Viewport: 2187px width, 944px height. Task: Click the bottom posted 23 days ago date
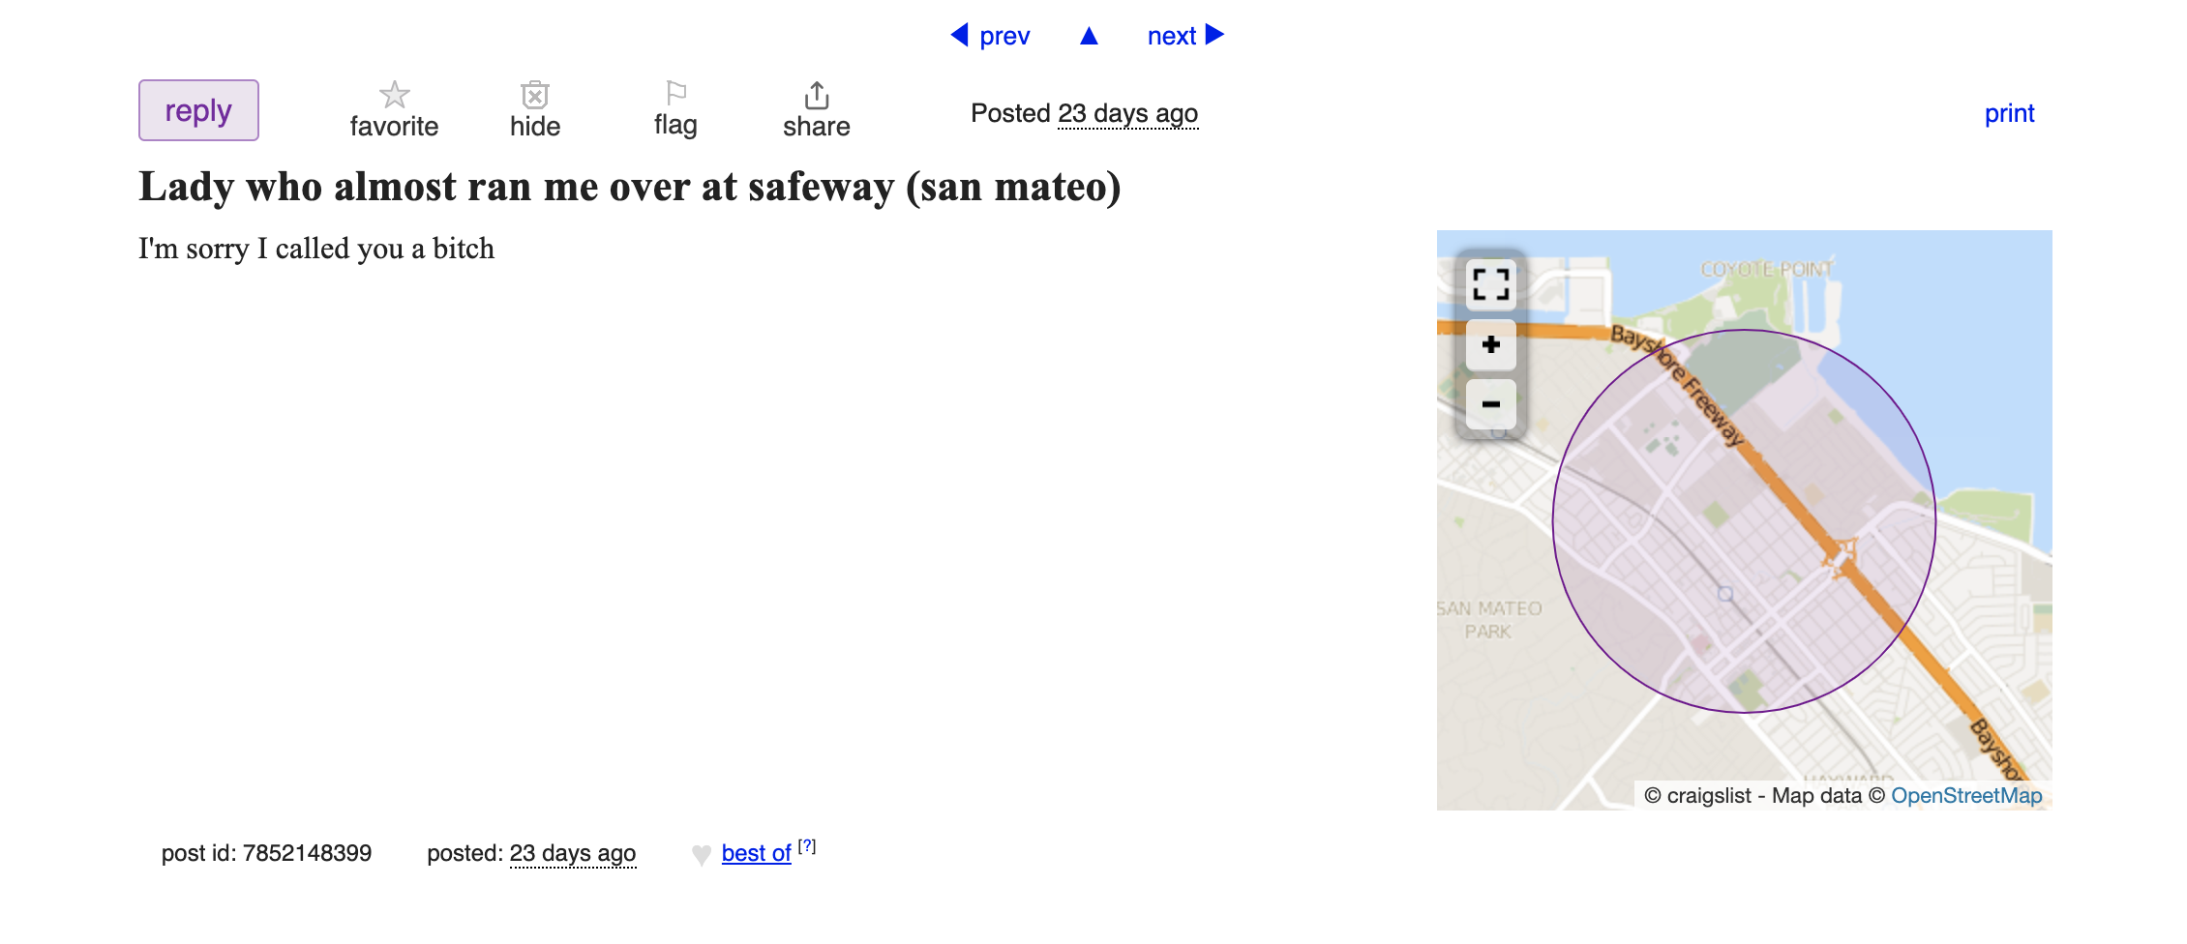(x=573, y=853)
